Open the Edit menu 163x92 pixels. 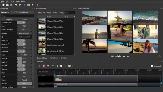pyautogui.click(x=7, y=1)
